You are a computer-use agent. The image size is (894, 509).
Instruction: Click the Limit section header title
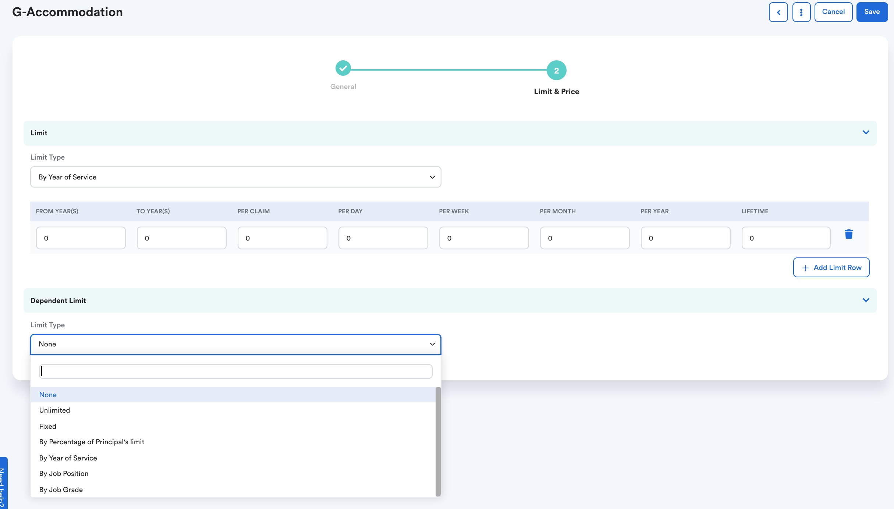[x=39, y=133]
